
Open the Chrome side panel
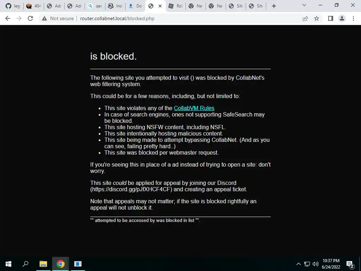click(x=331, y=18)
